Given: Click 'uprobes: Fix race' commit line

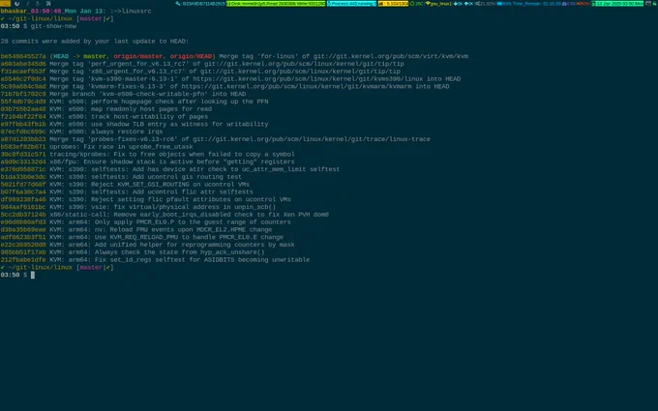Looking at the screenshot, I should click(x=97, y=147).
